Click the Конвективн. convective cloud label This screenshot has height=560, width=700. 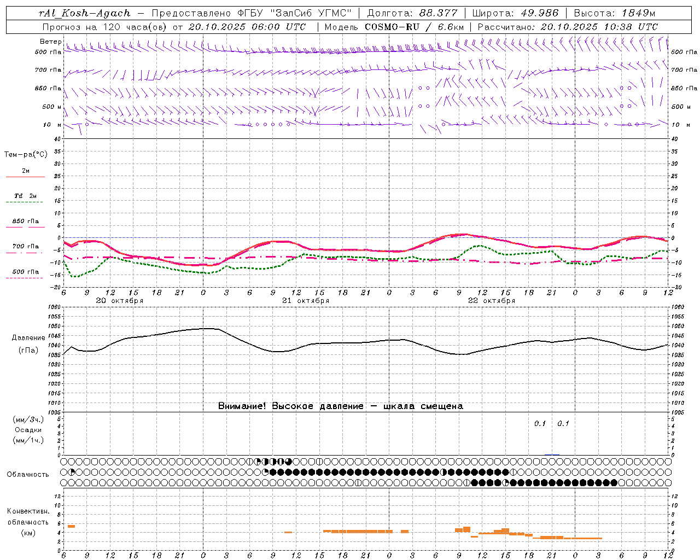click(28, 511)
